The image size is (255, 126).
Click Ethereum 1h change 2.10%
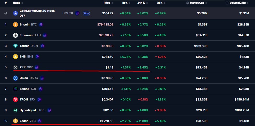[125, 35]
